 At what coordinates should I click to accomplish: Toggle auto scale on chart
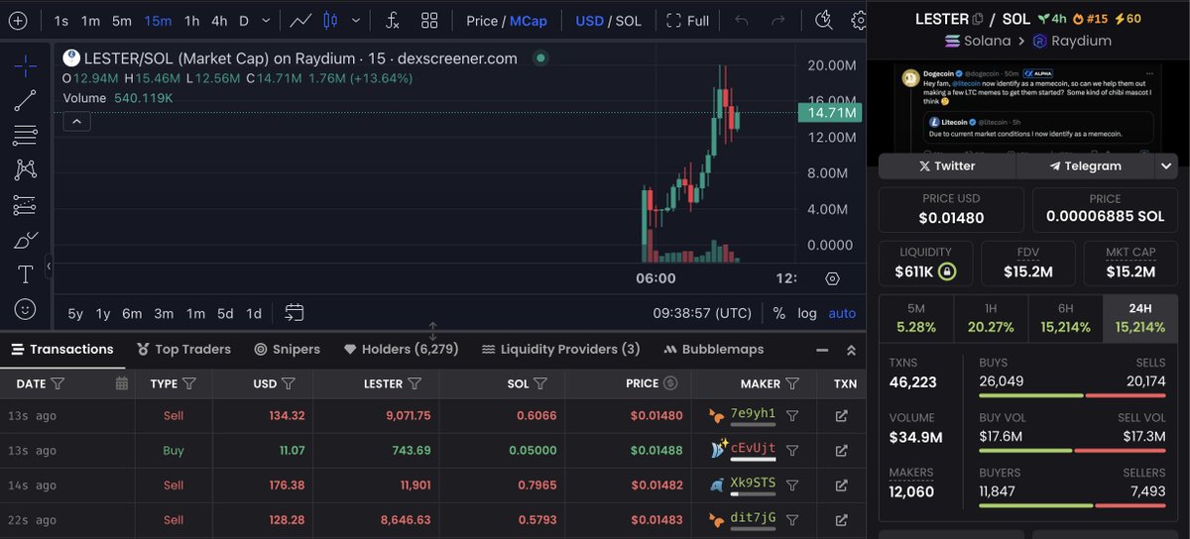pyautogui.click(x=842, y=313)
